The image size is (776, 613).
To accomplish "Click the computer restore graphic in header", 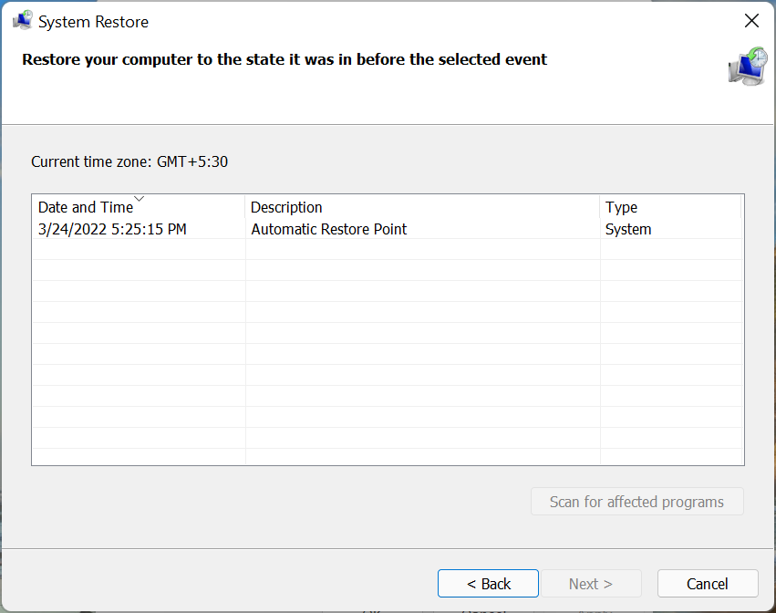I will [x=748, y=67].
